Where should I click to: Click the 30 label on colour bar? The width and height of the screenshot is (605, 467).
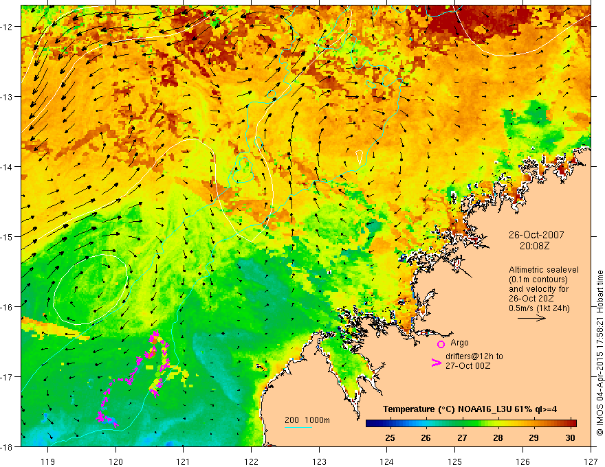(x=570, y=437)
